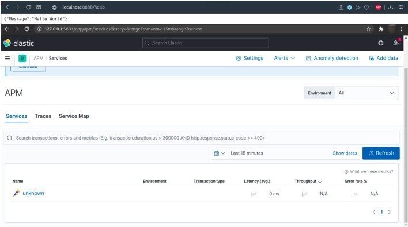Expand the Alerts dropdown
Image resolution: width=408 pixels, height=227 pixels.
(x=285, y=59)
